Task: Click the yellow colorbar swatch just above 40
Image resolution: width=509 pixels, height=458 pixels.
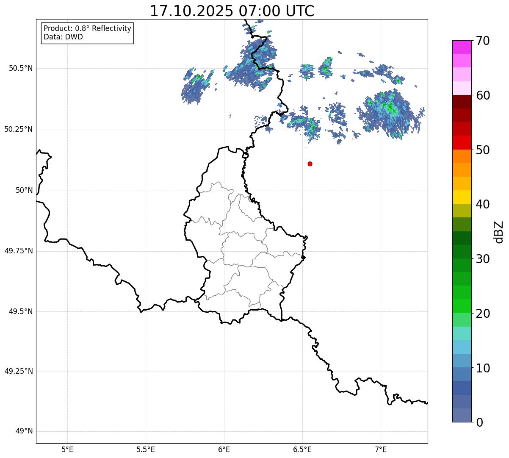Action: pyautogui.click(x=462, y=197)
